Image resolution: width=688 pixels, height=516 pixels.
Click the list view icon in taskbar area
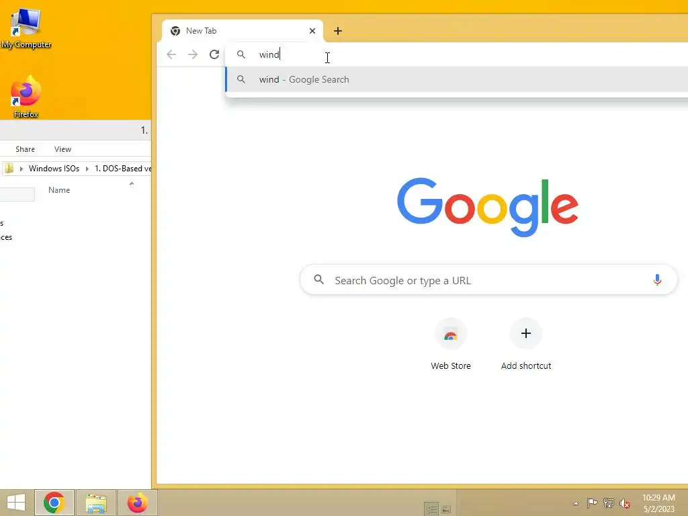tap(432, 509)
